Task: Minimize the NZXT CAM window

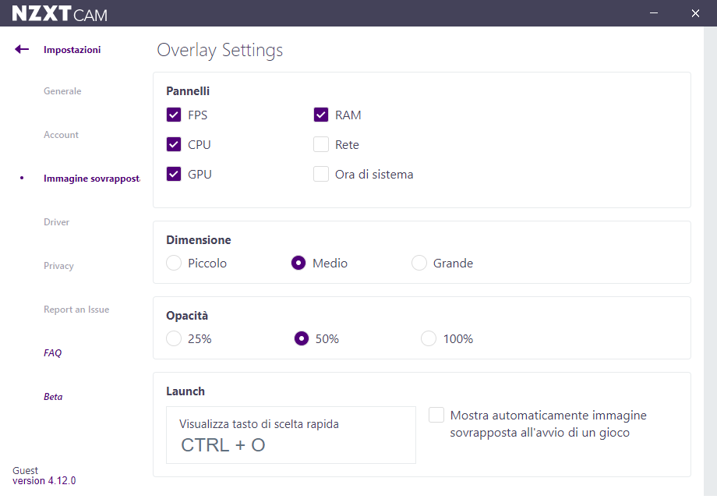Action: coord(654,13)
